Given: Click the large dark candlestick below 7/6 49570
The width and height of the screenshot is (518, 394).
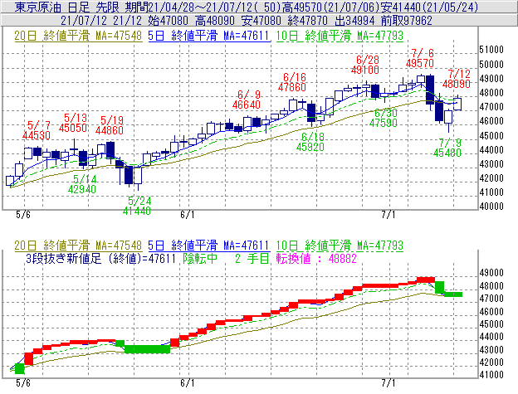Looking at the screenshot, I should click(430, 90).
